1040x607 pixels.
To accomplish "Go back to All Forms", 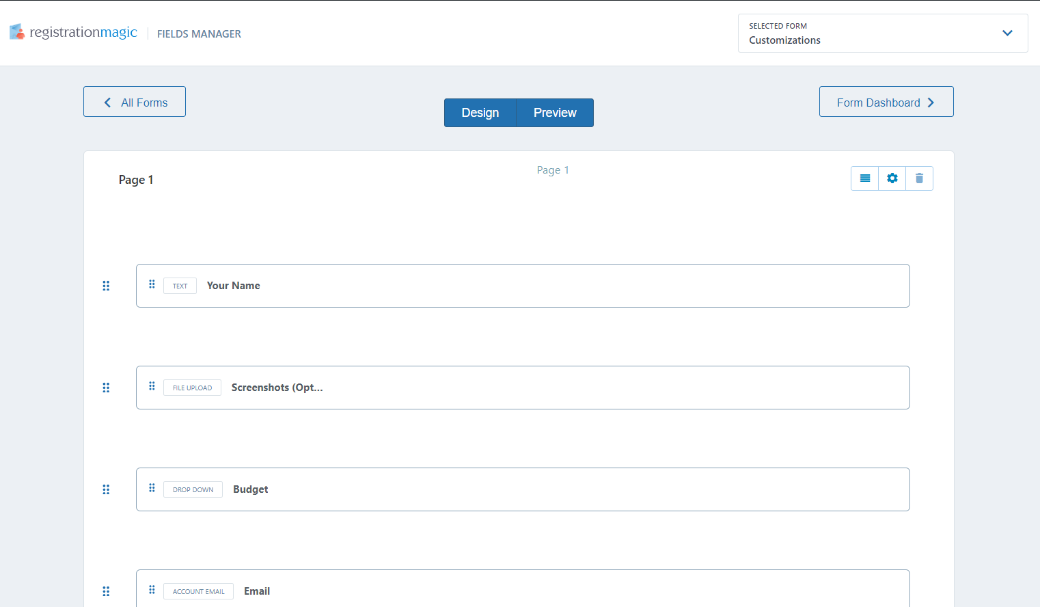I will pyautogui.click(x=135, y=102).
